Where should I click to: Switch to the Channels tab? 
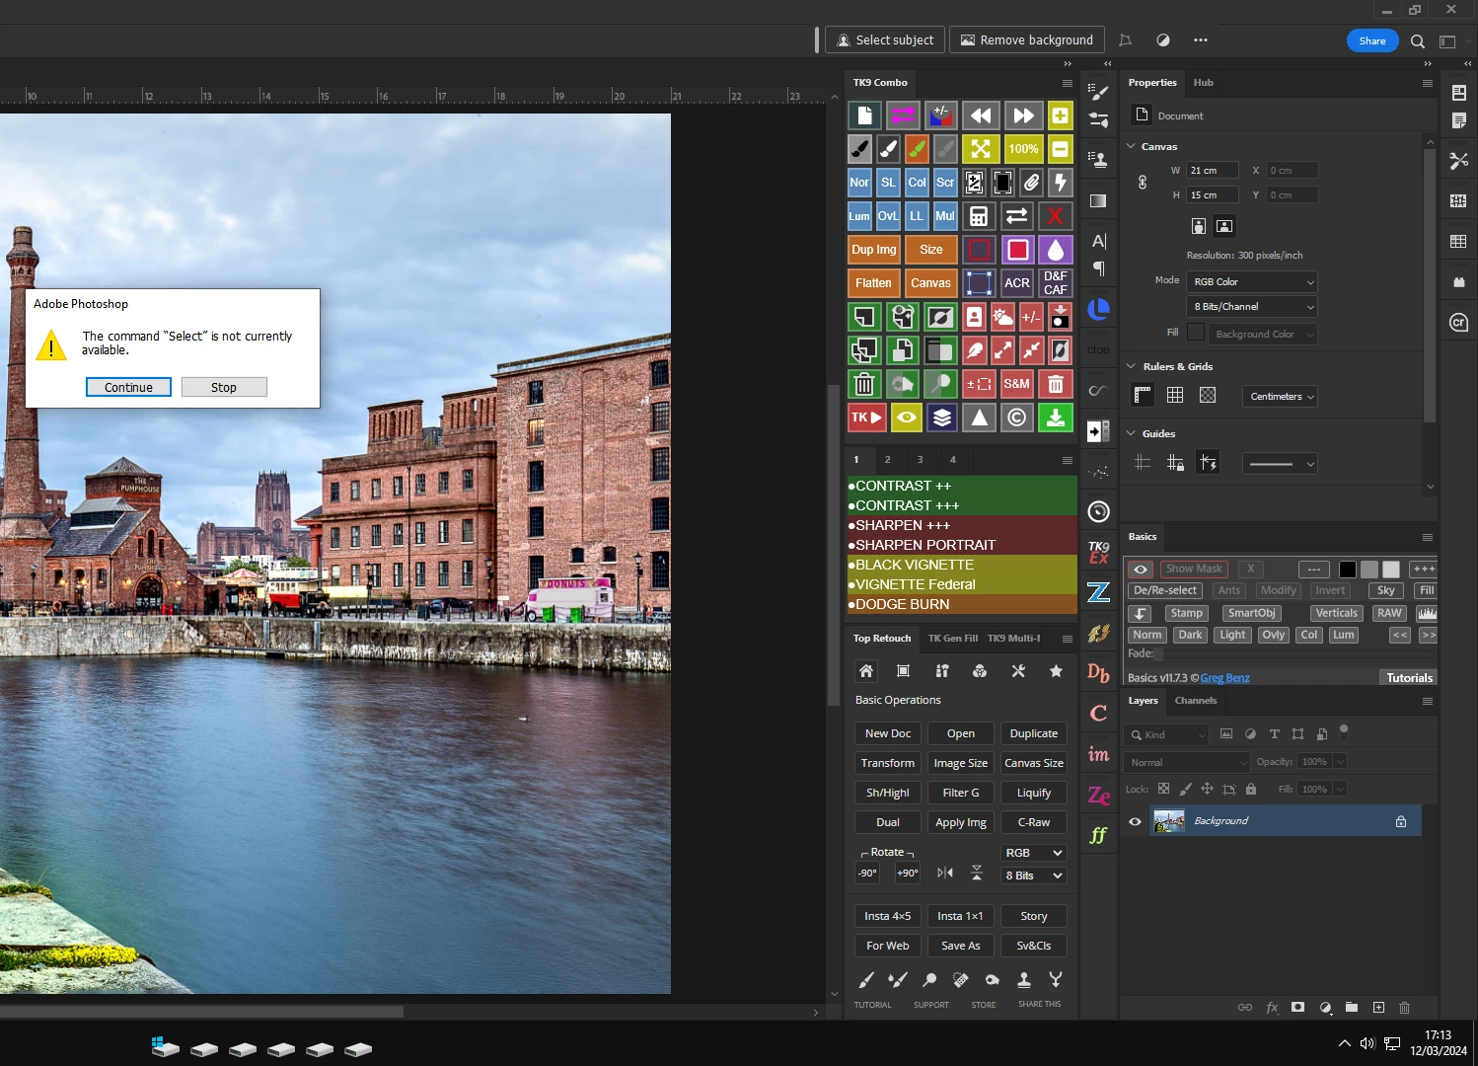pos(1195,701)
